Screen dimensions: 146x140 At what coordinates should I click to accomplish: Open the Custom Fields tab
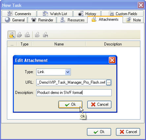(123, 14)
